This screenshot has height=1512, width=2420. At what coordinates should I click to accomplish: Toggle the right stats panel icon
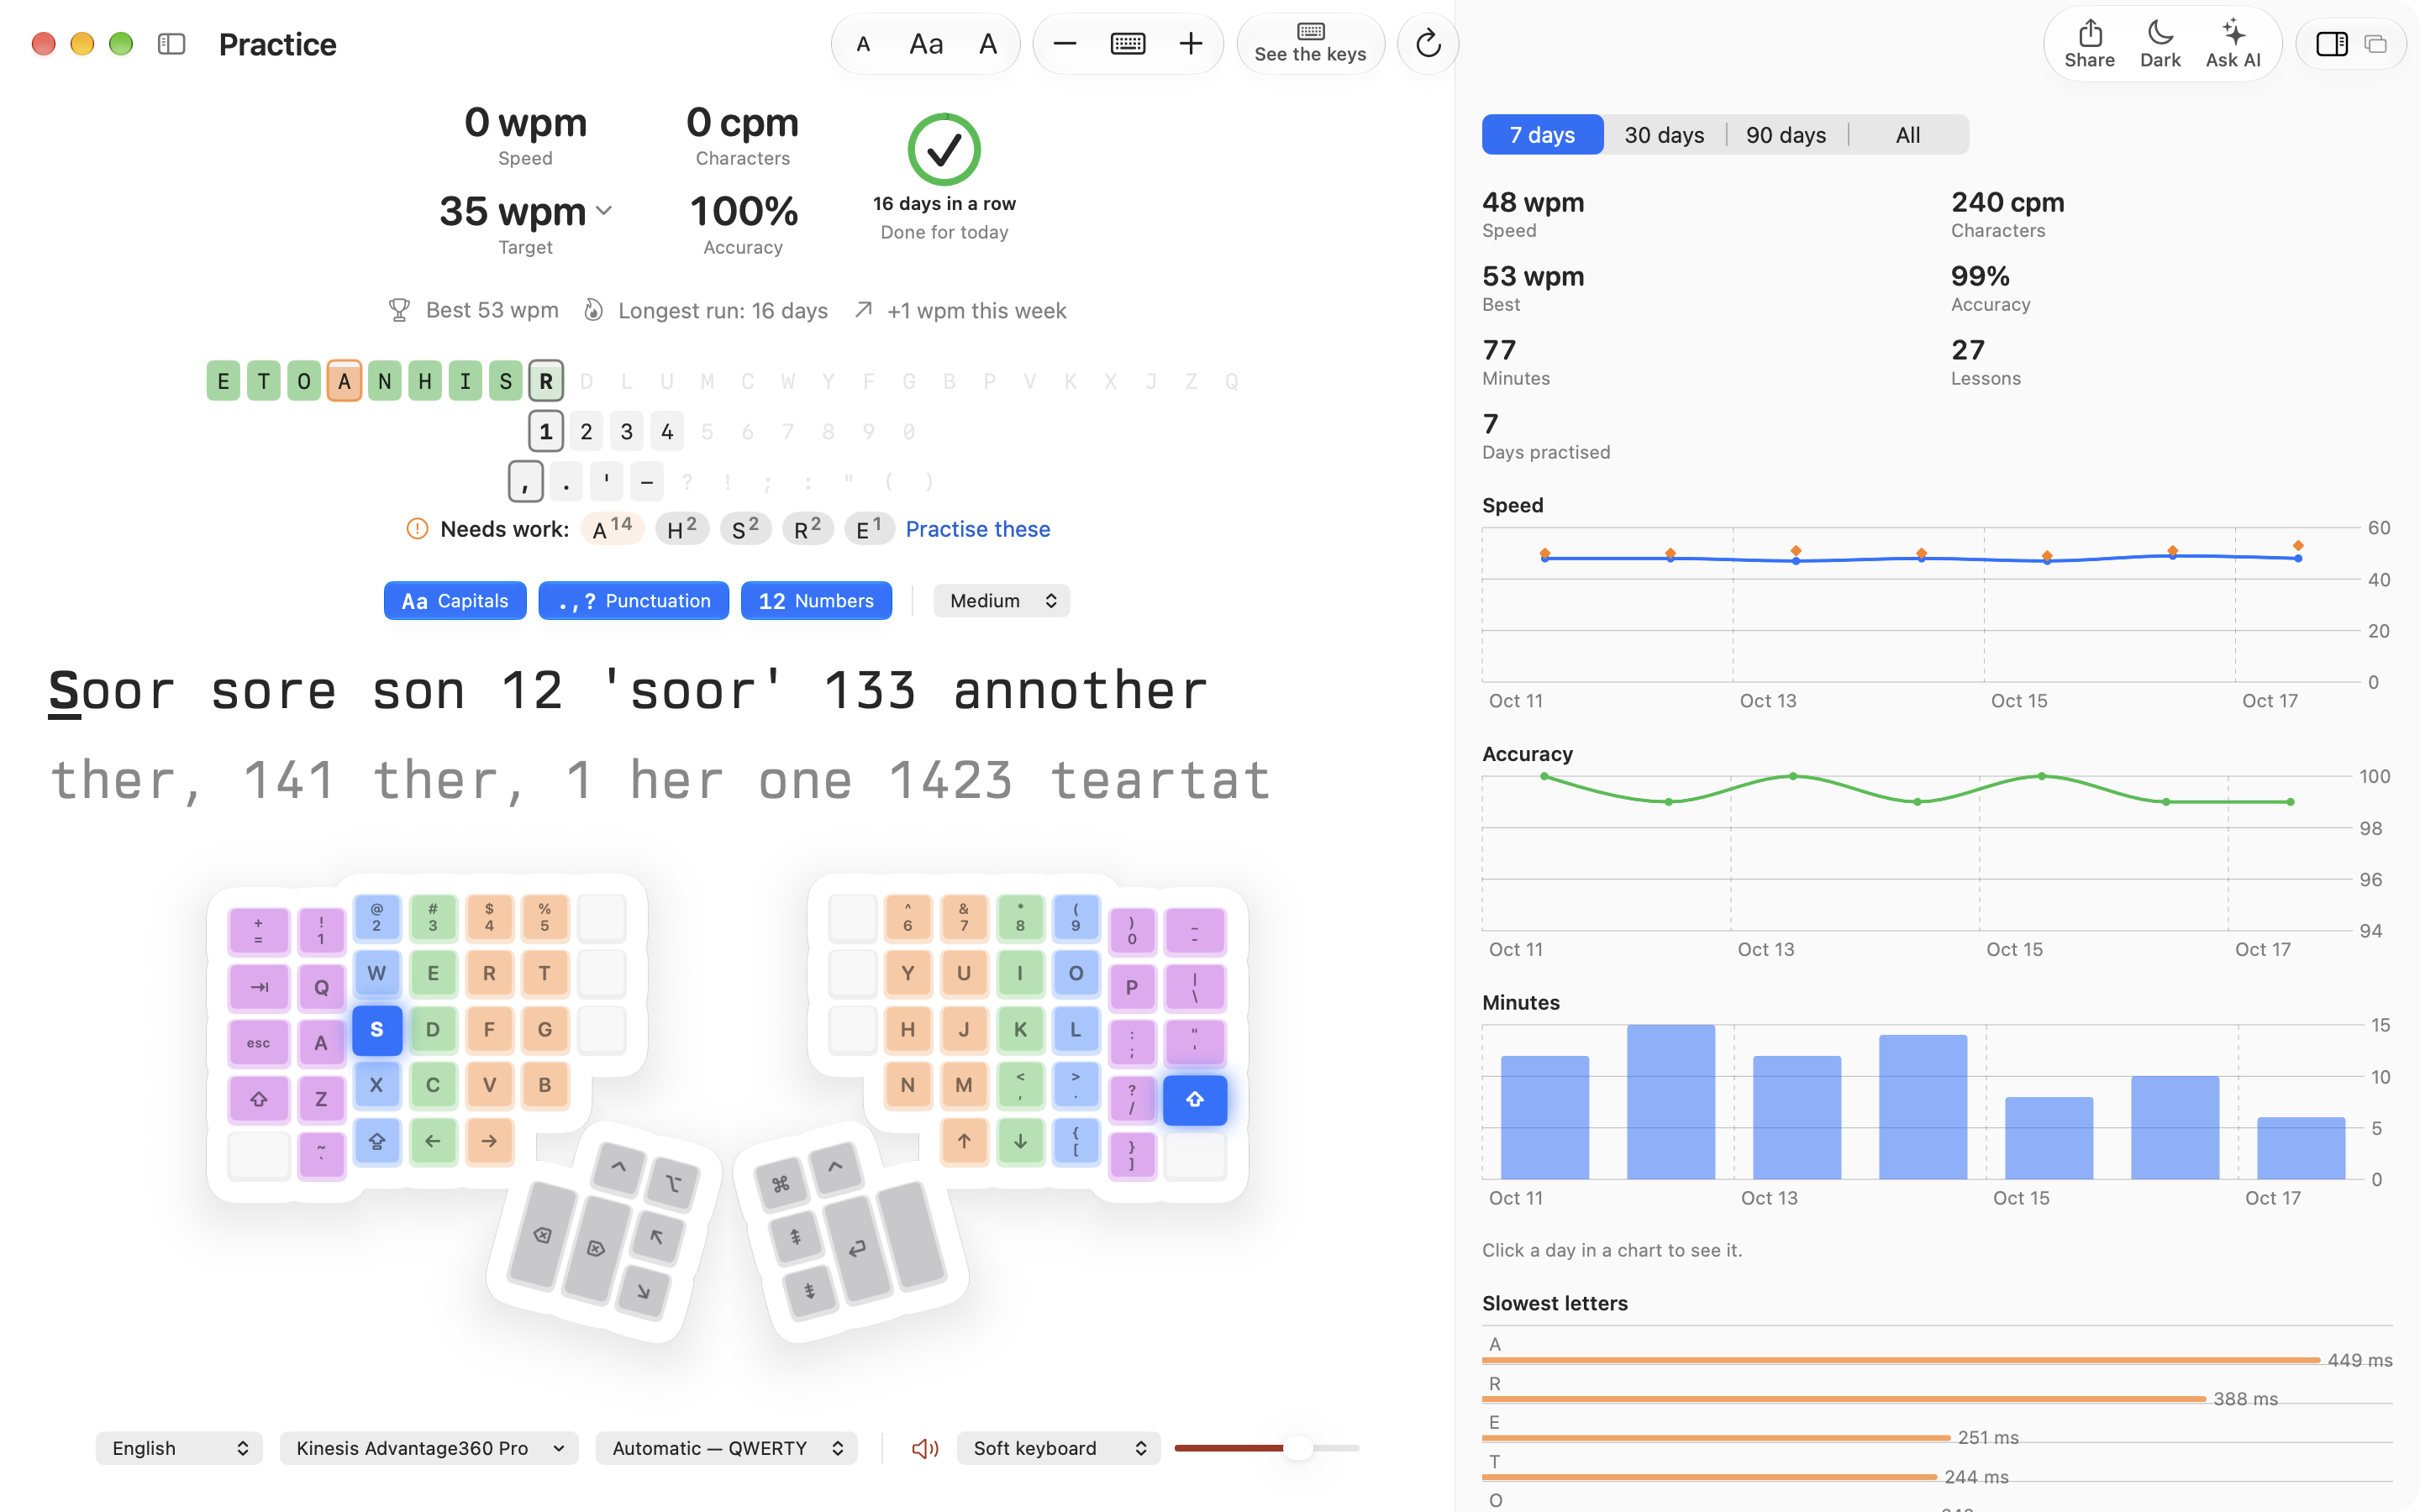pos(2332,44)
